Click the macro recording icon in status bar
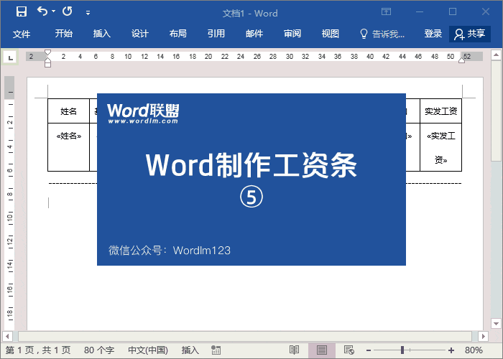The image size is (503, 359). click(x=216, y=350)
